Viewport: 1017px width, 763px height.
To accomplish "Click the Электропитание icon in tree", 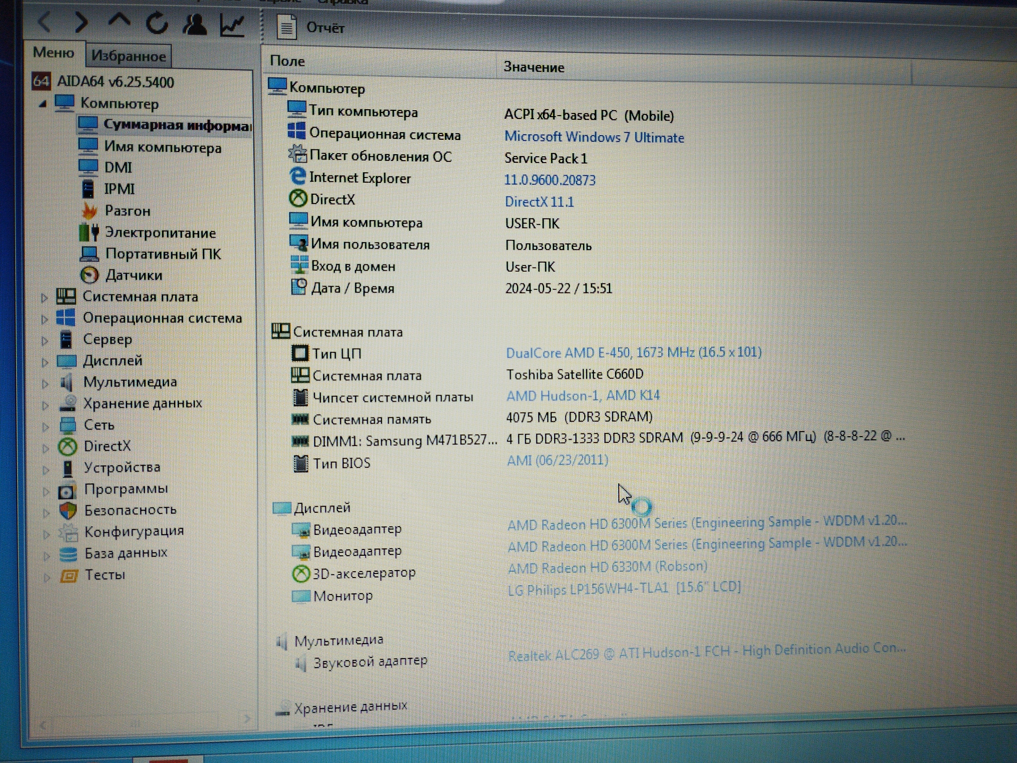I will pyautogui.click(x=89, y=232).
